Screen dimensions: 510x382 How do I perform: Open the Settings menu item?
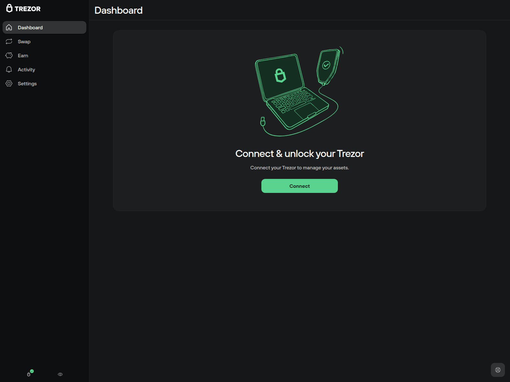tap(44, 83)
